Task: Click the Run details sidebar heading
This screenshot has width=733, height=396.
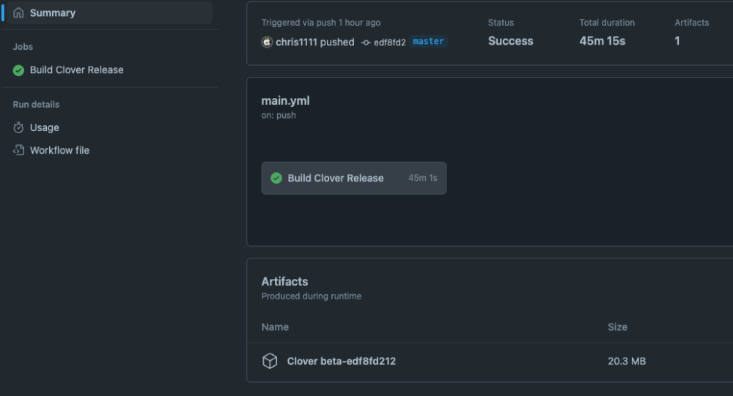Action: 36,105
